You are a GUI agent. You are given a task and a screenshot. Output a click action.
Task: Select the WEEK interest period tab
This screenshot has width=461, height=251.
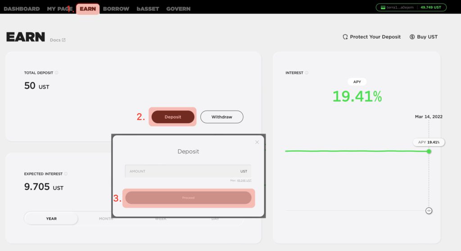[x=161, y=219]
